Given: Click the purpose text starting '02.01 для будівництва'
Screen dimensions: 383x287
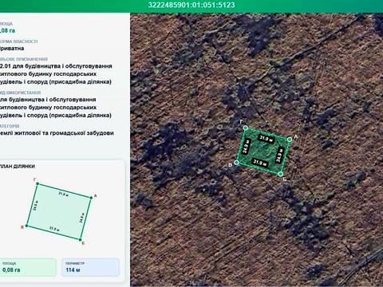Looking at the screenshot, I should click(56, 74).
